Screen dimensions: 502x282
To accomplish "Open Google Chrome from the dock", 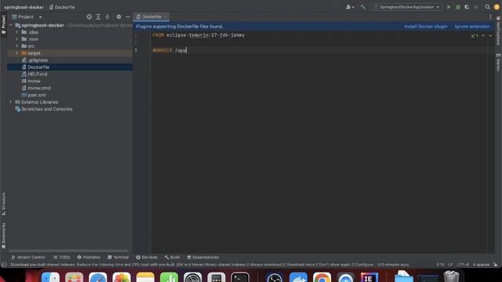I will pyautogui.click(x=322, y=277).
